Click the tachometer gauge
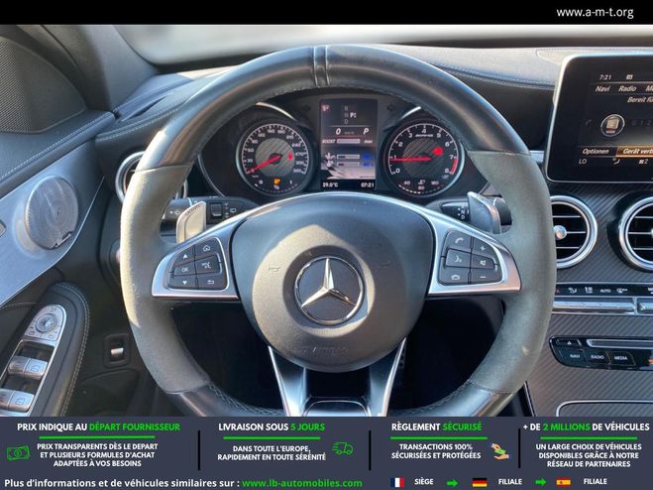653x490 pixels. [x=424, y=159]
